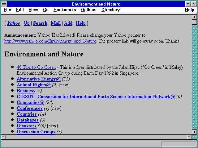Open the Discussion Groups category link

point(36,132)
